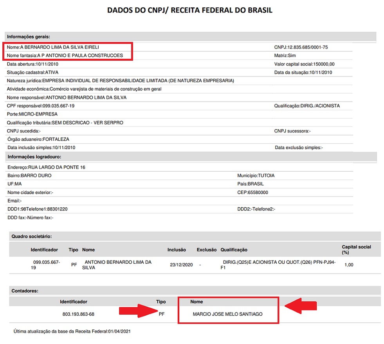The height and width of the screenshot is (344, 384).
Task: Click the 'Qualificação' column header in partners table
Action: (x=234, y=250)
